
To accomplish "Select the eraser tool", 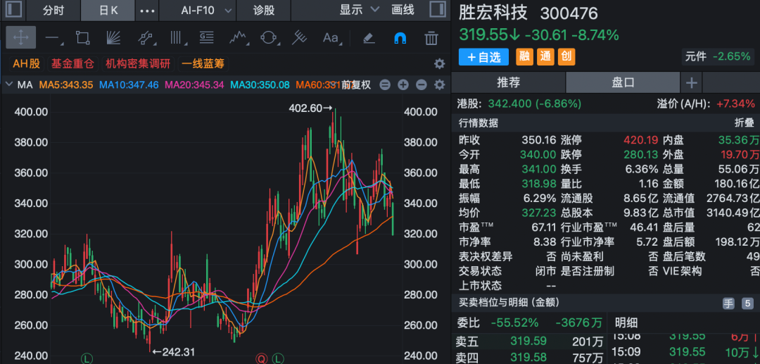I will click(x=369, y=37).
